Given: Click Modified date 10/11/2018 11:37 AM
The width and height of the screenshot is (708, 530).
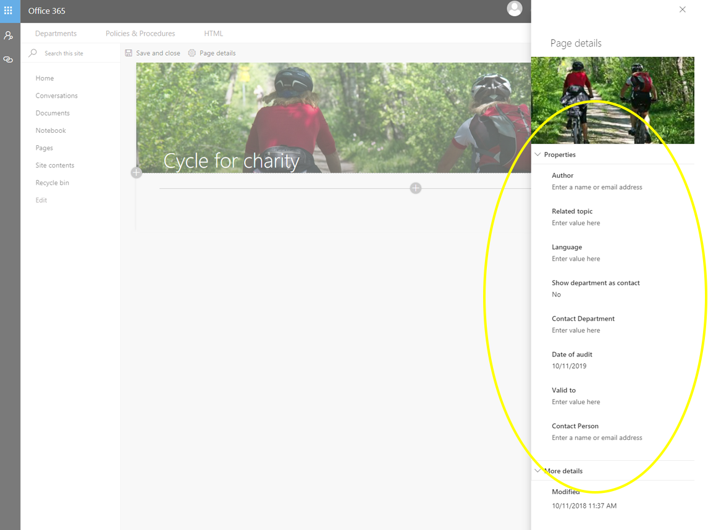Looking at the screenshot, I should coord(584,506).
